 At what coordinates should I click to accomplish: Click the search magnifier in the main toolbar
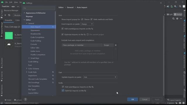pos(180,6)
